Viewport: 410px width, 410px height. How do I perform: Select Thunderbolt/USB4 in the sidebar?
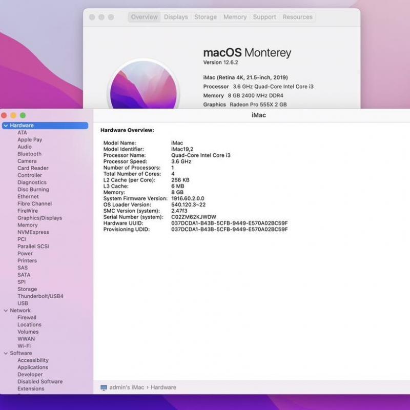[40, 296]
